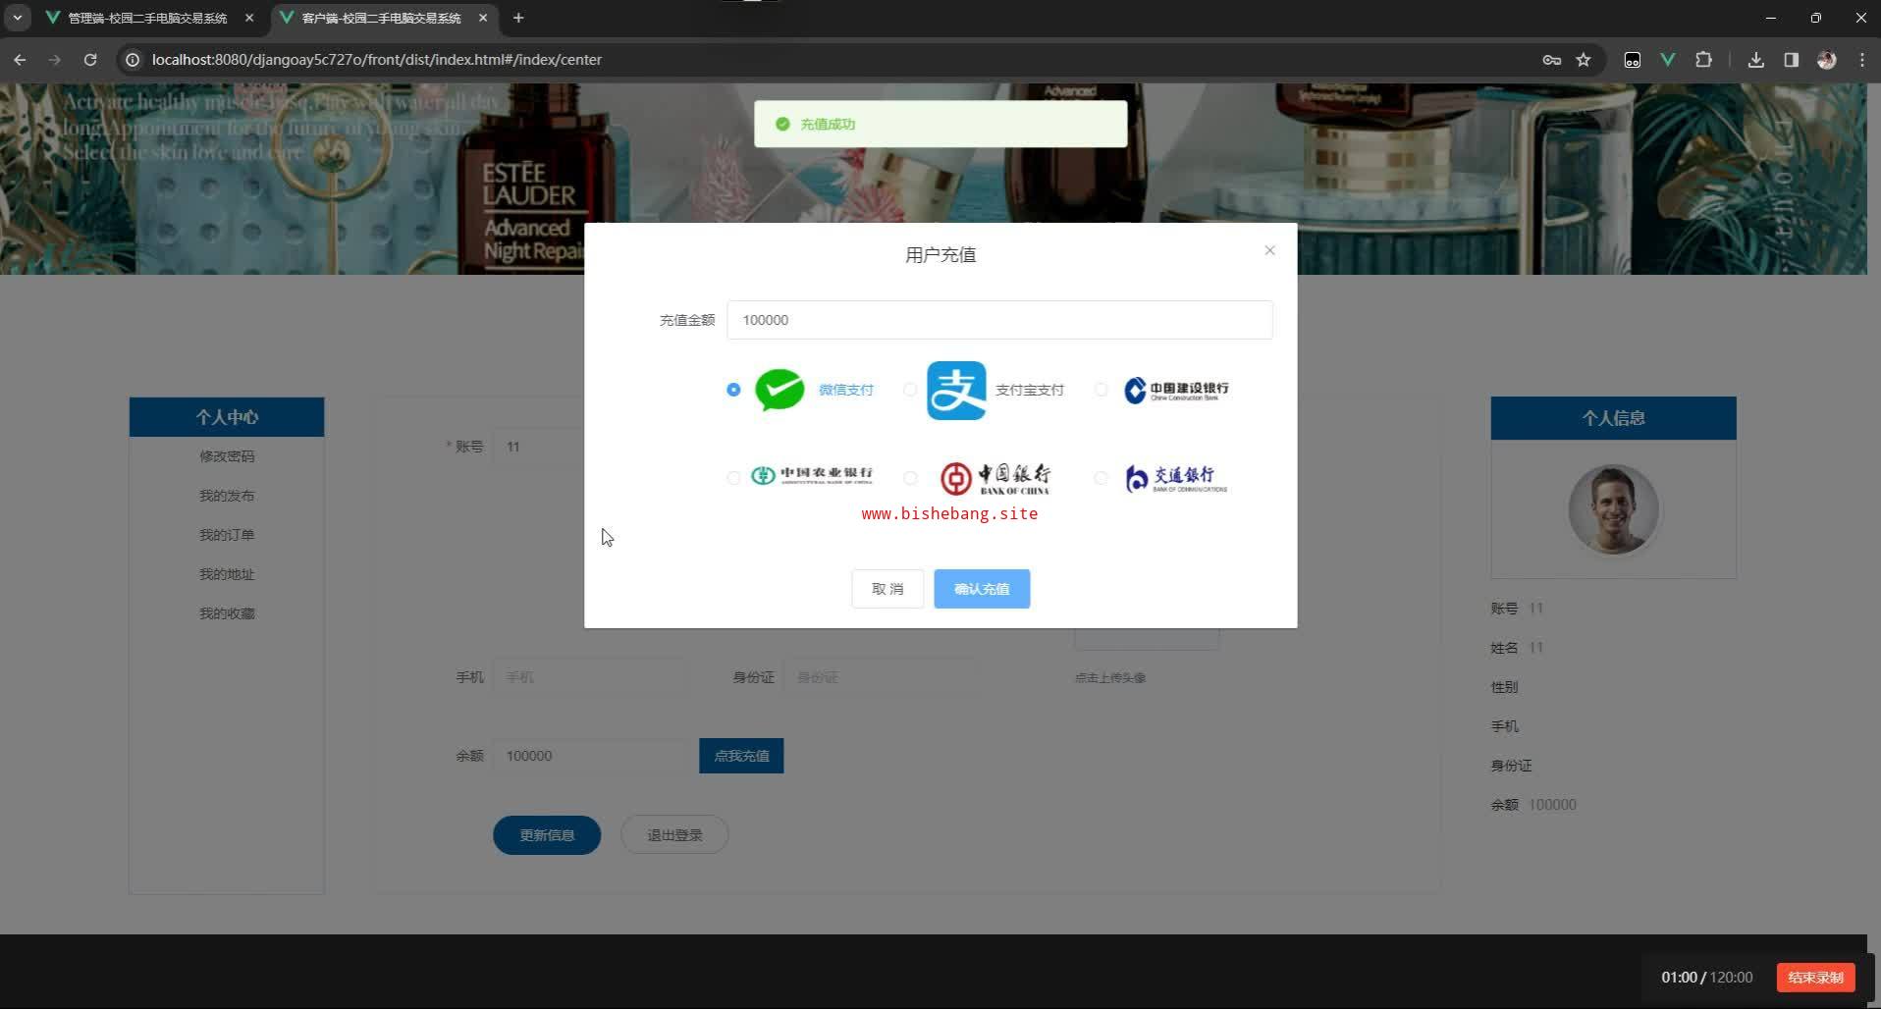Click the 退出登录 logout button
The image size is (1881, 1009).
[x=674, y=835]
